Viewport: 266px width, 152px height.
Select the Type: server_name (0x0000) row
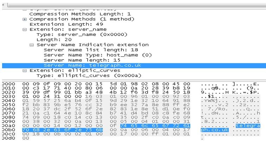[x=82, y=34]
